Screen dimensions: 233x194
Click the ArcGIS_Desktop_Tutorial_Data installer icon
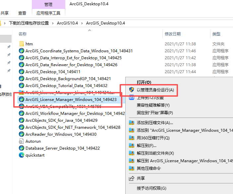[x=22, y=85]
